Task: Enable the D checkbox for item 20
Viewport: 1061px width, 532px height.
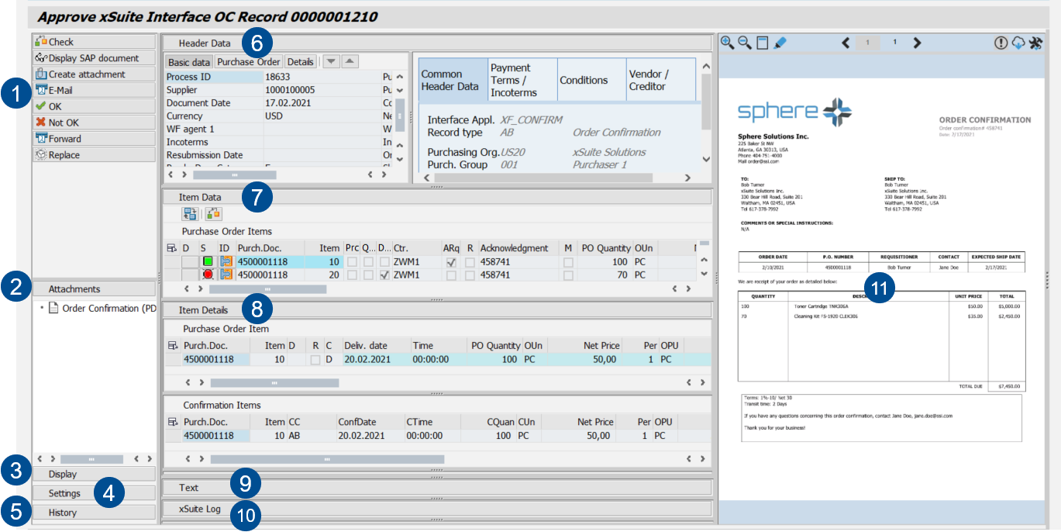Action: point(384,275)
